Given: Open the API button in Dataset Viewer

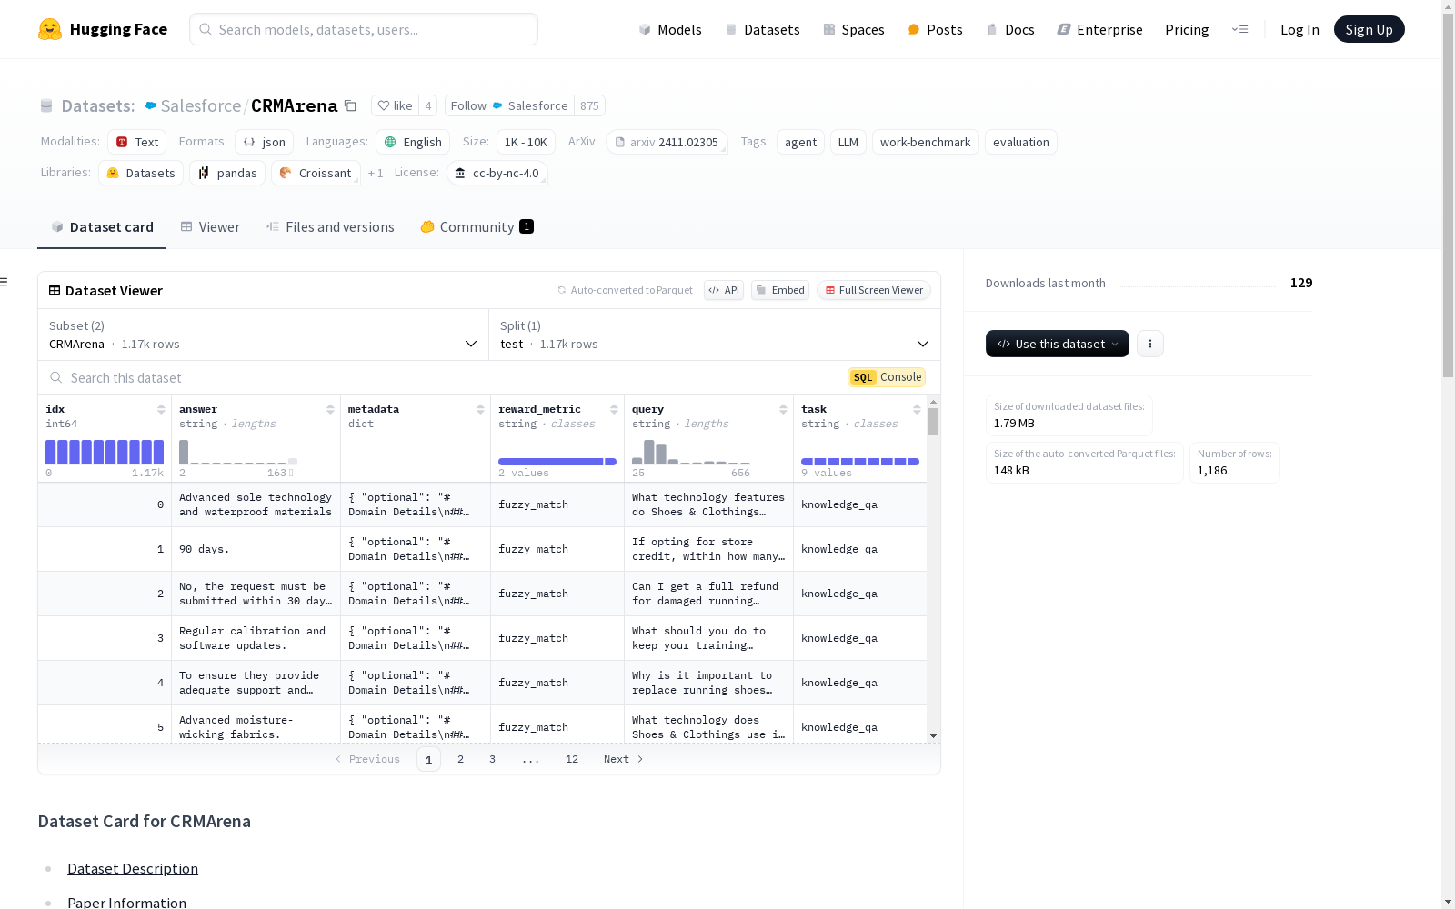Looking at the screenshot, I should pos(724,290).
